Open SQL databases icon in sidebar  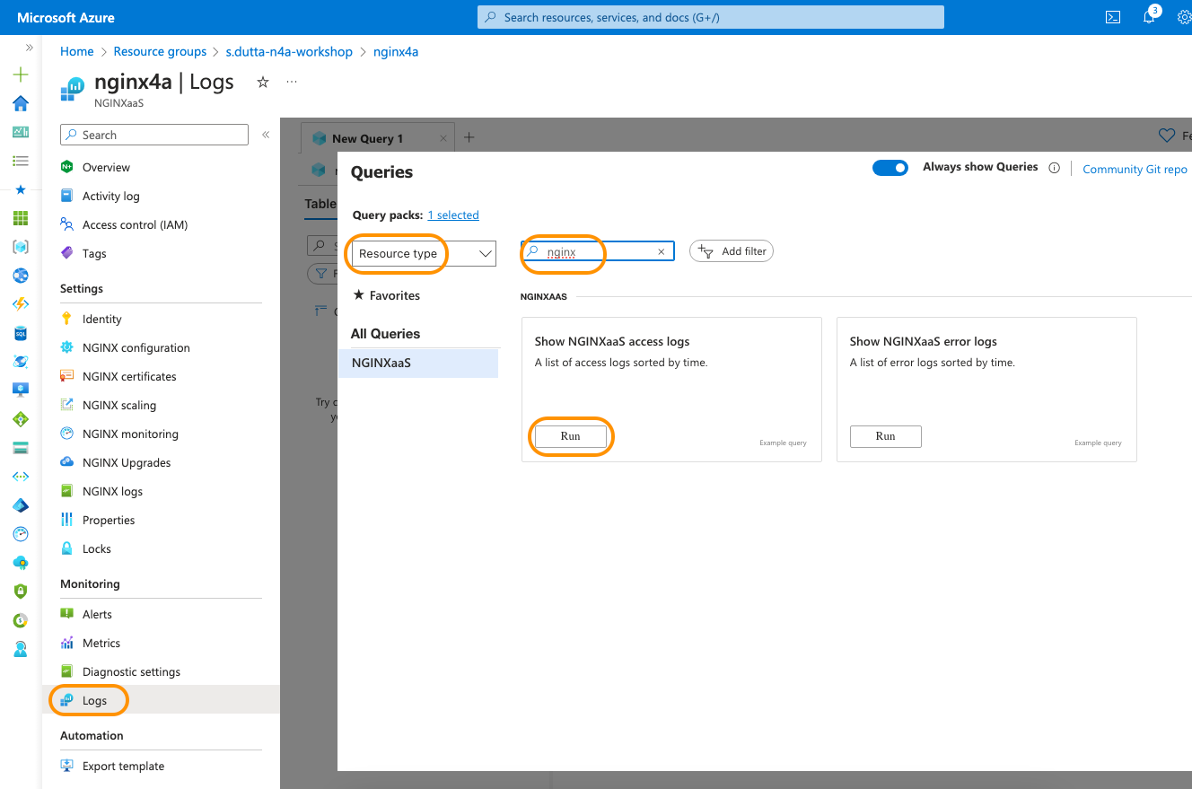tap(21, 333)
